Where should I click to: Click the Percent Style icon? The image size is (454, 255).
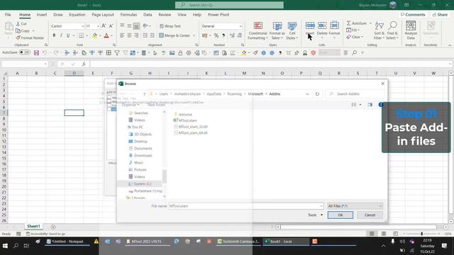(216, 35)
